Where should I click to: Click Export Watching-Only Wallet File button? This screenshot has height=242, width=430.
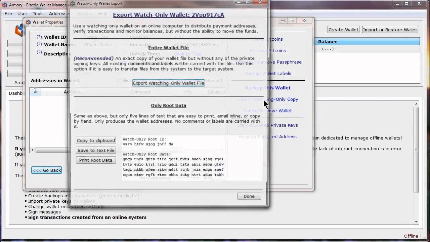pos(168,83)
